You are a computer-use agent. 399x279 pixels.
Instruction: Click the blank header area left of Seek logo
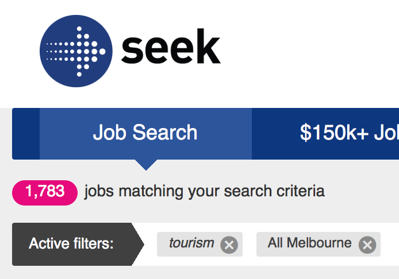tap(18, 52)
